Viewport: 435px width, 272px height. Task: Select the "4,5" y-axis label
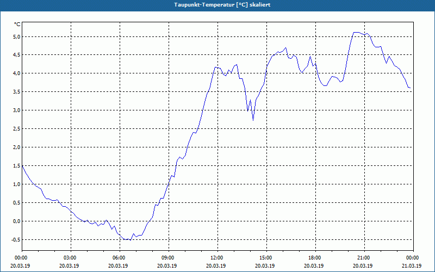click(17, 55)
